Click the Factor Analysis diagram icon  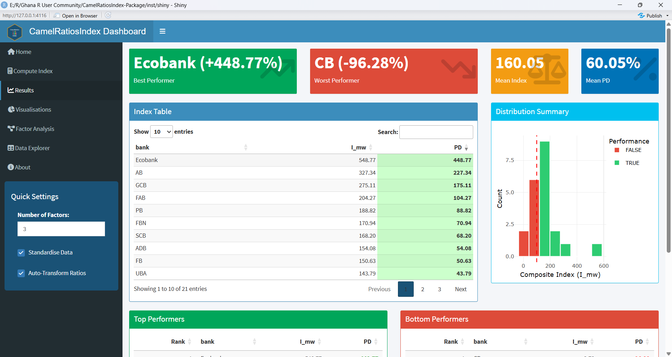click(x=11, y=129)
